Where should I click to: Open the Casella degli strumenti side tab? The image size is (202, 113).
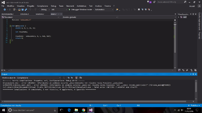tap(199, 22)
